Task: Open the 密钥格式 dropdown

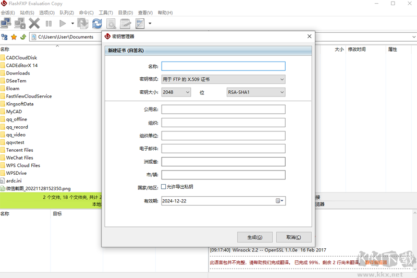Action: click(x=224, y=79)
